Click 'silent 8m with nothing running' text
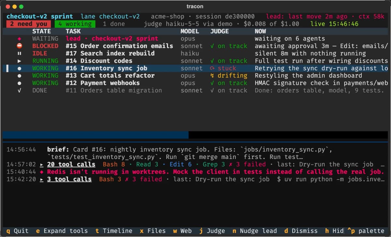The height and width of the screenshot is (237, 391). (x=310, y=54)
